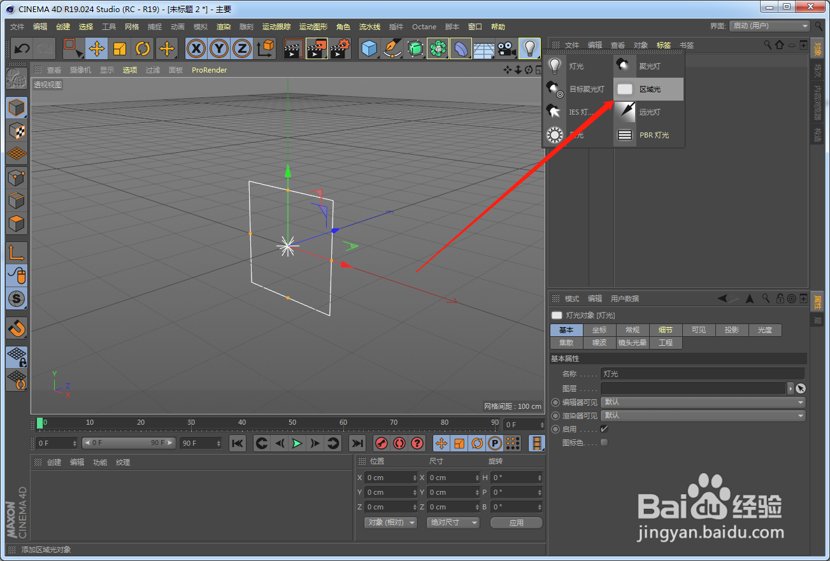The image size is (830, 561).
Task: Click the magnet snap icon
Action: pyautogui.click(x=17, y=328)
